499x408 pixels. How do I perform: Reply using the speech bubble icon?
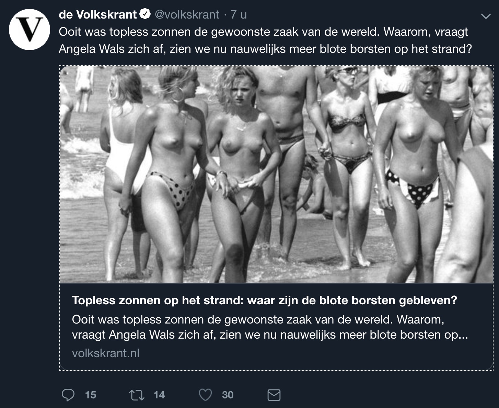pos(68,395)
